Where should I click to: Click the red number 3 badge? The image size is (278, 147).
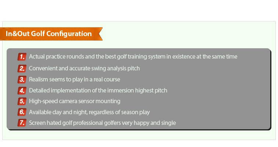point(22,80)
